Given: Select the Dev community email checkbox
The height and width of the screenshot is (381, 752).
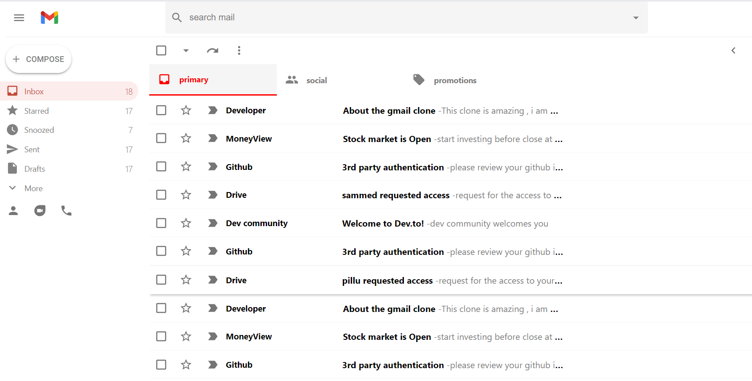Looking at the screenshot, I should coord(161,223).
